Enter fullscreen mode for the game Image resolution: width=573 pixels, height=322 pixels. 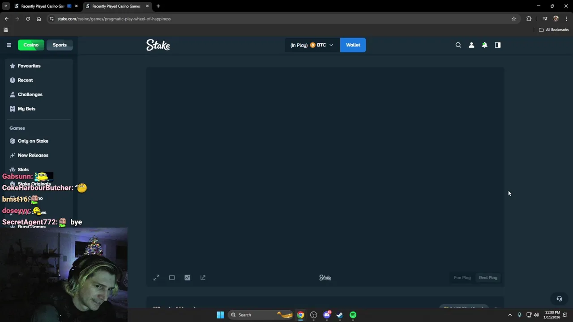(x=156, y=278)
